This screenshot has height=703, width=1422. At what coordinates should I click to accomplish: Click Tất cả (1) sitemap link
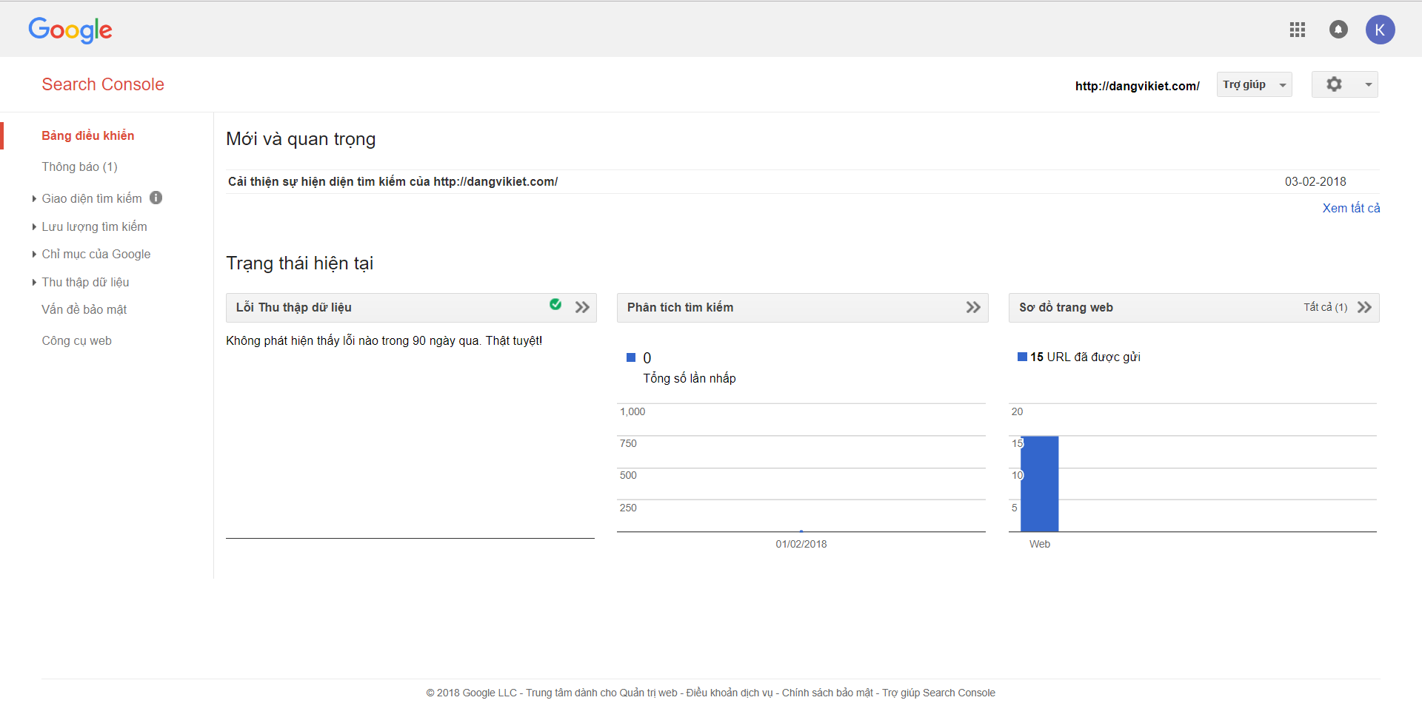tap(1325, 307)
